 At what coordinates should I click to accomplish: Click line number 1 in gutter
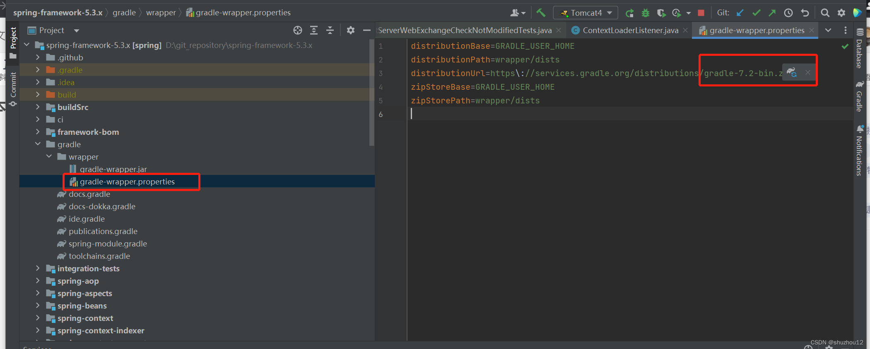pyautogui.click(x=381, y=46)
